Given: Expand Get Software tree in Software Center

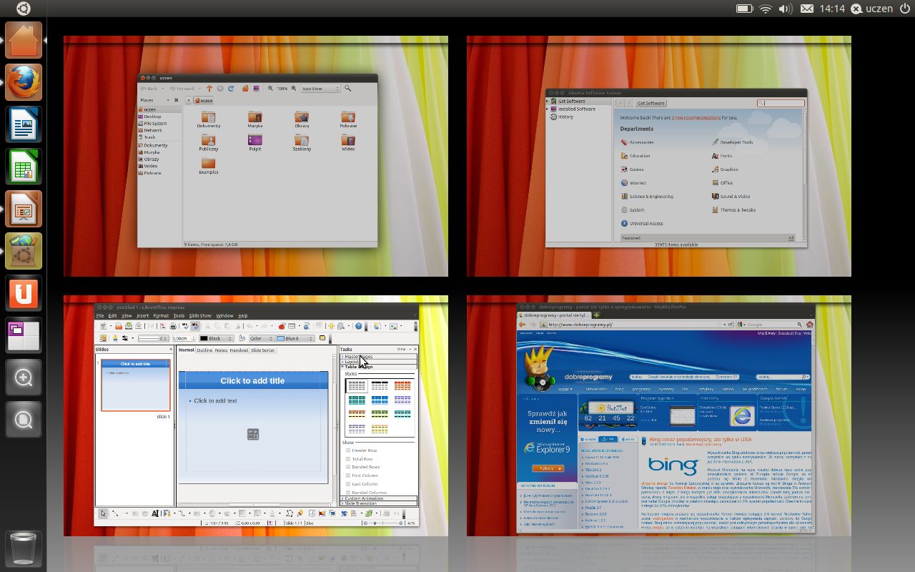Looking at the screenshot, I should click(548, 101).
